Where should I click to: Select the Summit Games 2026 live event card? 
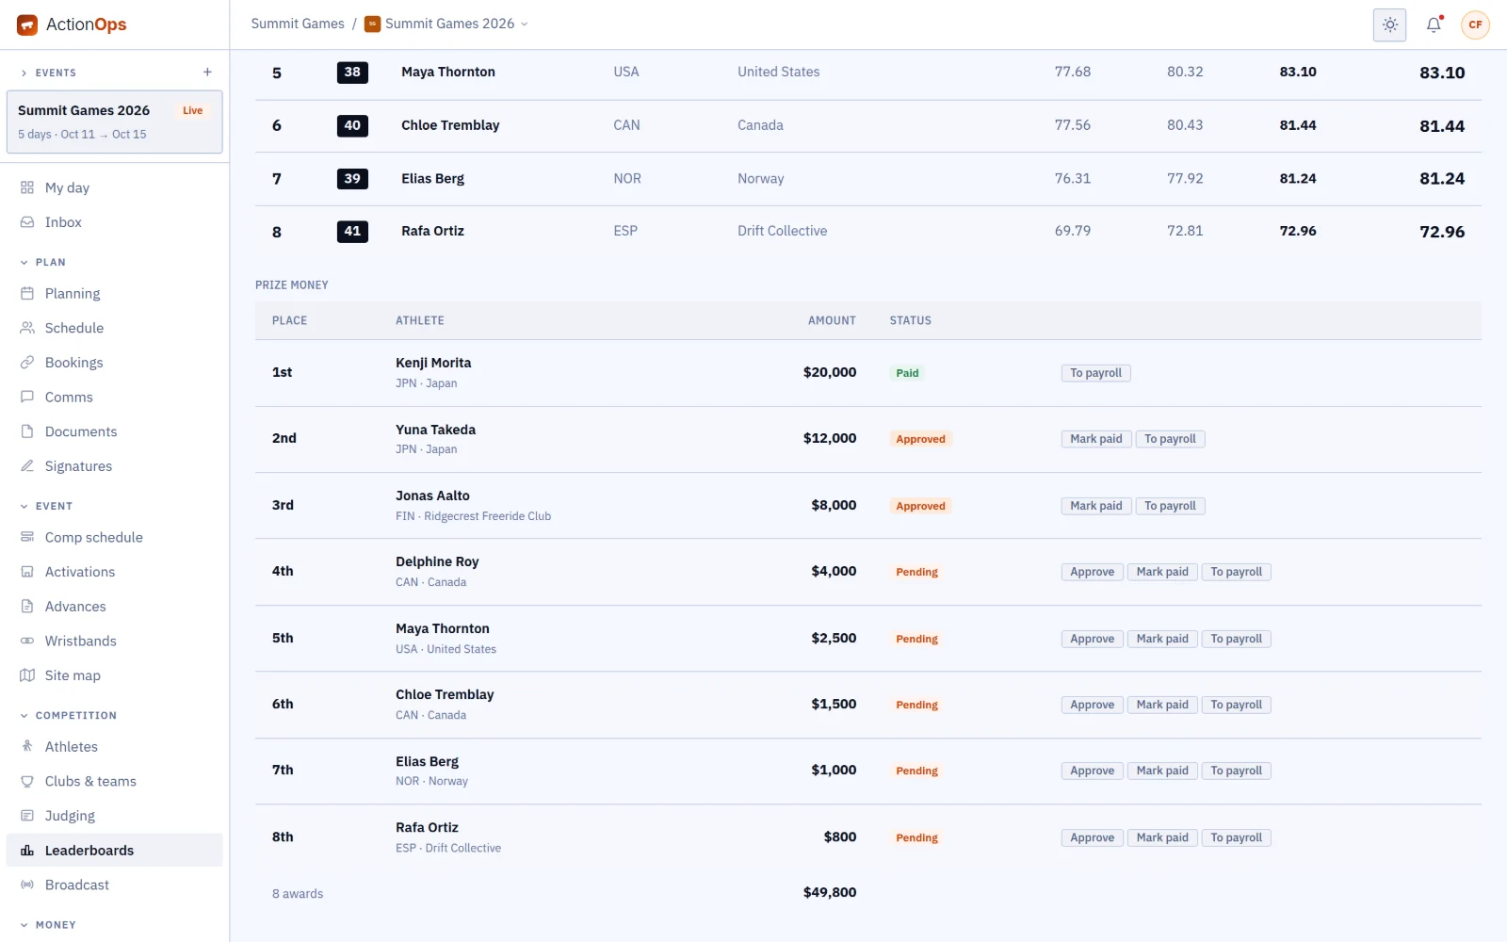click(x=115, y=122)
